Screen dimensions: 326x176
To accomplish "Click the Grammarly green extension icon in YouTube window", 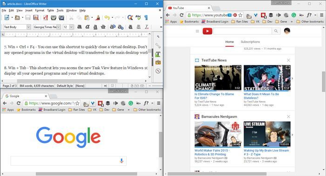I will click(x=293, y=15).
